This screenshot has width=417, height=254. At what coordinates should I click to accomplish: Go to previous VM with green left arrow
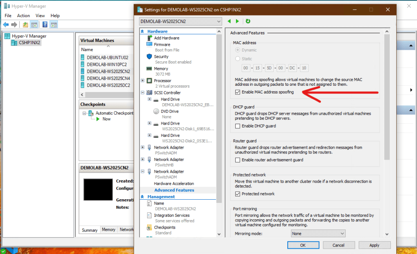(229, 21)
